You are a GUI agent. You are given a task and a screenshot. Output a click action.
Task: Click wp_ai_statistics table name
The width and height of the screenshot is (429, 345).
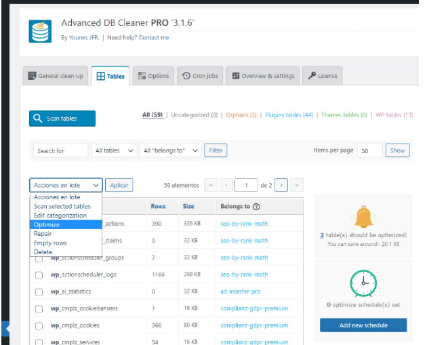click(70, 291)
